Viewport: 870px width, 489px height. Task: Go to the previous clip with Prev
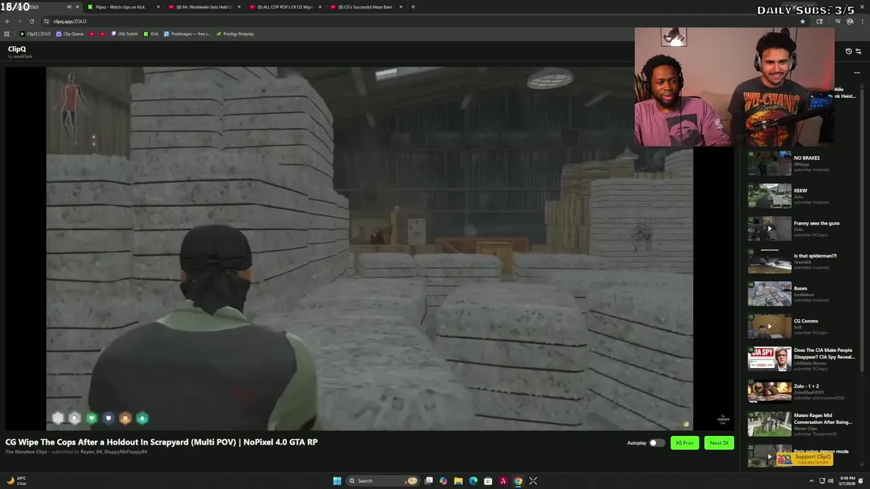(x=684, y=443)
